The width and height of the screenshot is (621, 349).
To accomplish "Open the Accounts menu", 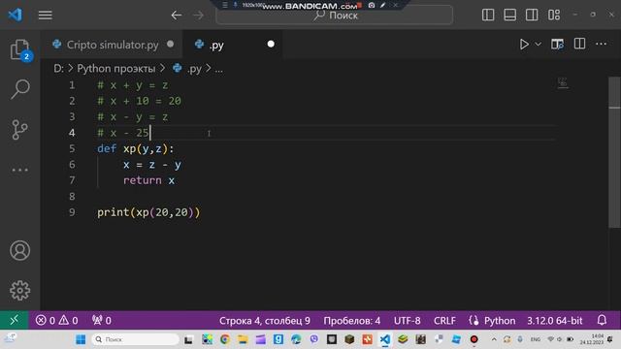I will (x=19, y=250).
